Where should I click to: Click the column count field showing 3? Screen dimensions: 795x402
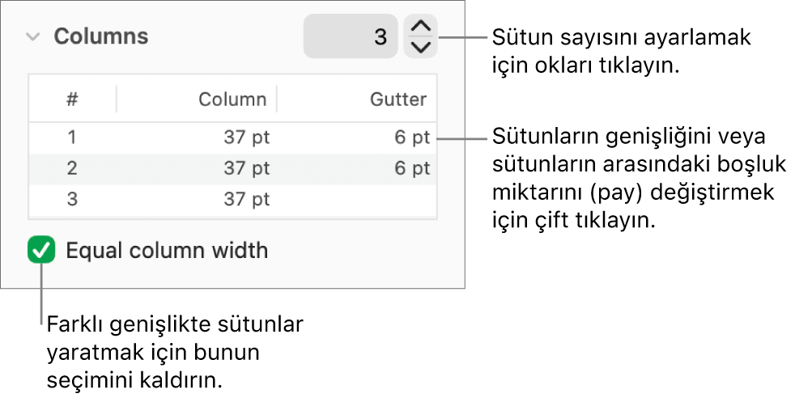[x=351, y=36]
